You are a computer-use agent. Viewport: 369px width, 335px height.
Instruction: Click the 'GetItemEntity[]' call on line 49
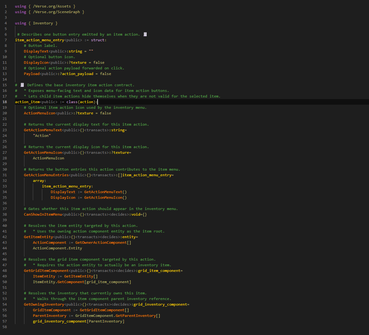click(81, 277)
